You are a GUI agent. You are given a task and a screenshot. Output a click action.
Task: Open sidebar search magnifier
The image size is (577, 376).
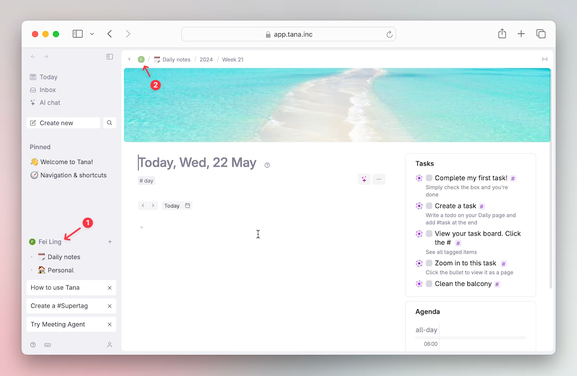pyautogui.click(x=110, y=123)
